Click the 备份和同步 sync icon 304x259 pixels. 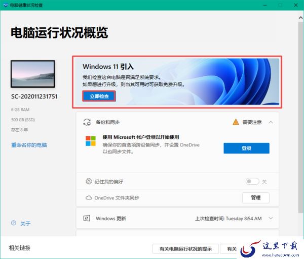coord(87,122)
